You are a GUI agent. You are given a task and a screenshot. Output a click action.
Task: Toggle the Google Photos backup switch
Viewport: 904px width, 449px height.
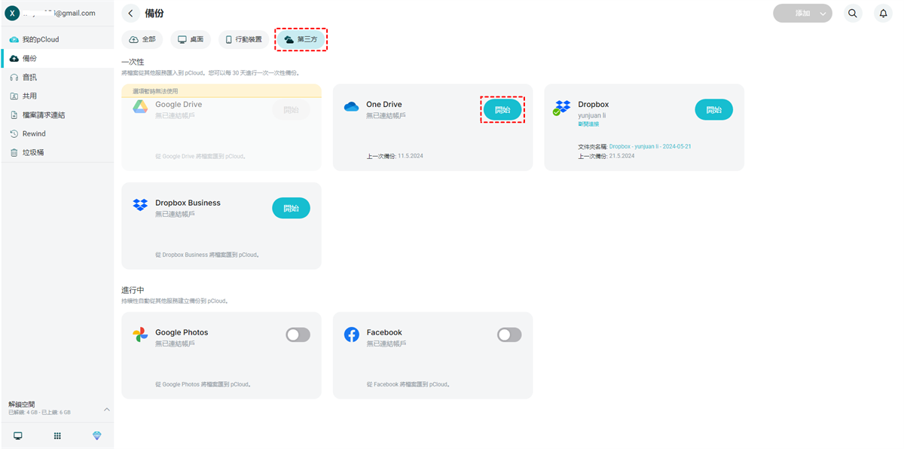click(298, 334)
